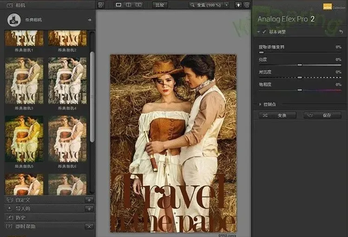Collapse the 基本调整 basic adjustments section
The width and height of the screenshot is (348, 237).
point(259,32)
